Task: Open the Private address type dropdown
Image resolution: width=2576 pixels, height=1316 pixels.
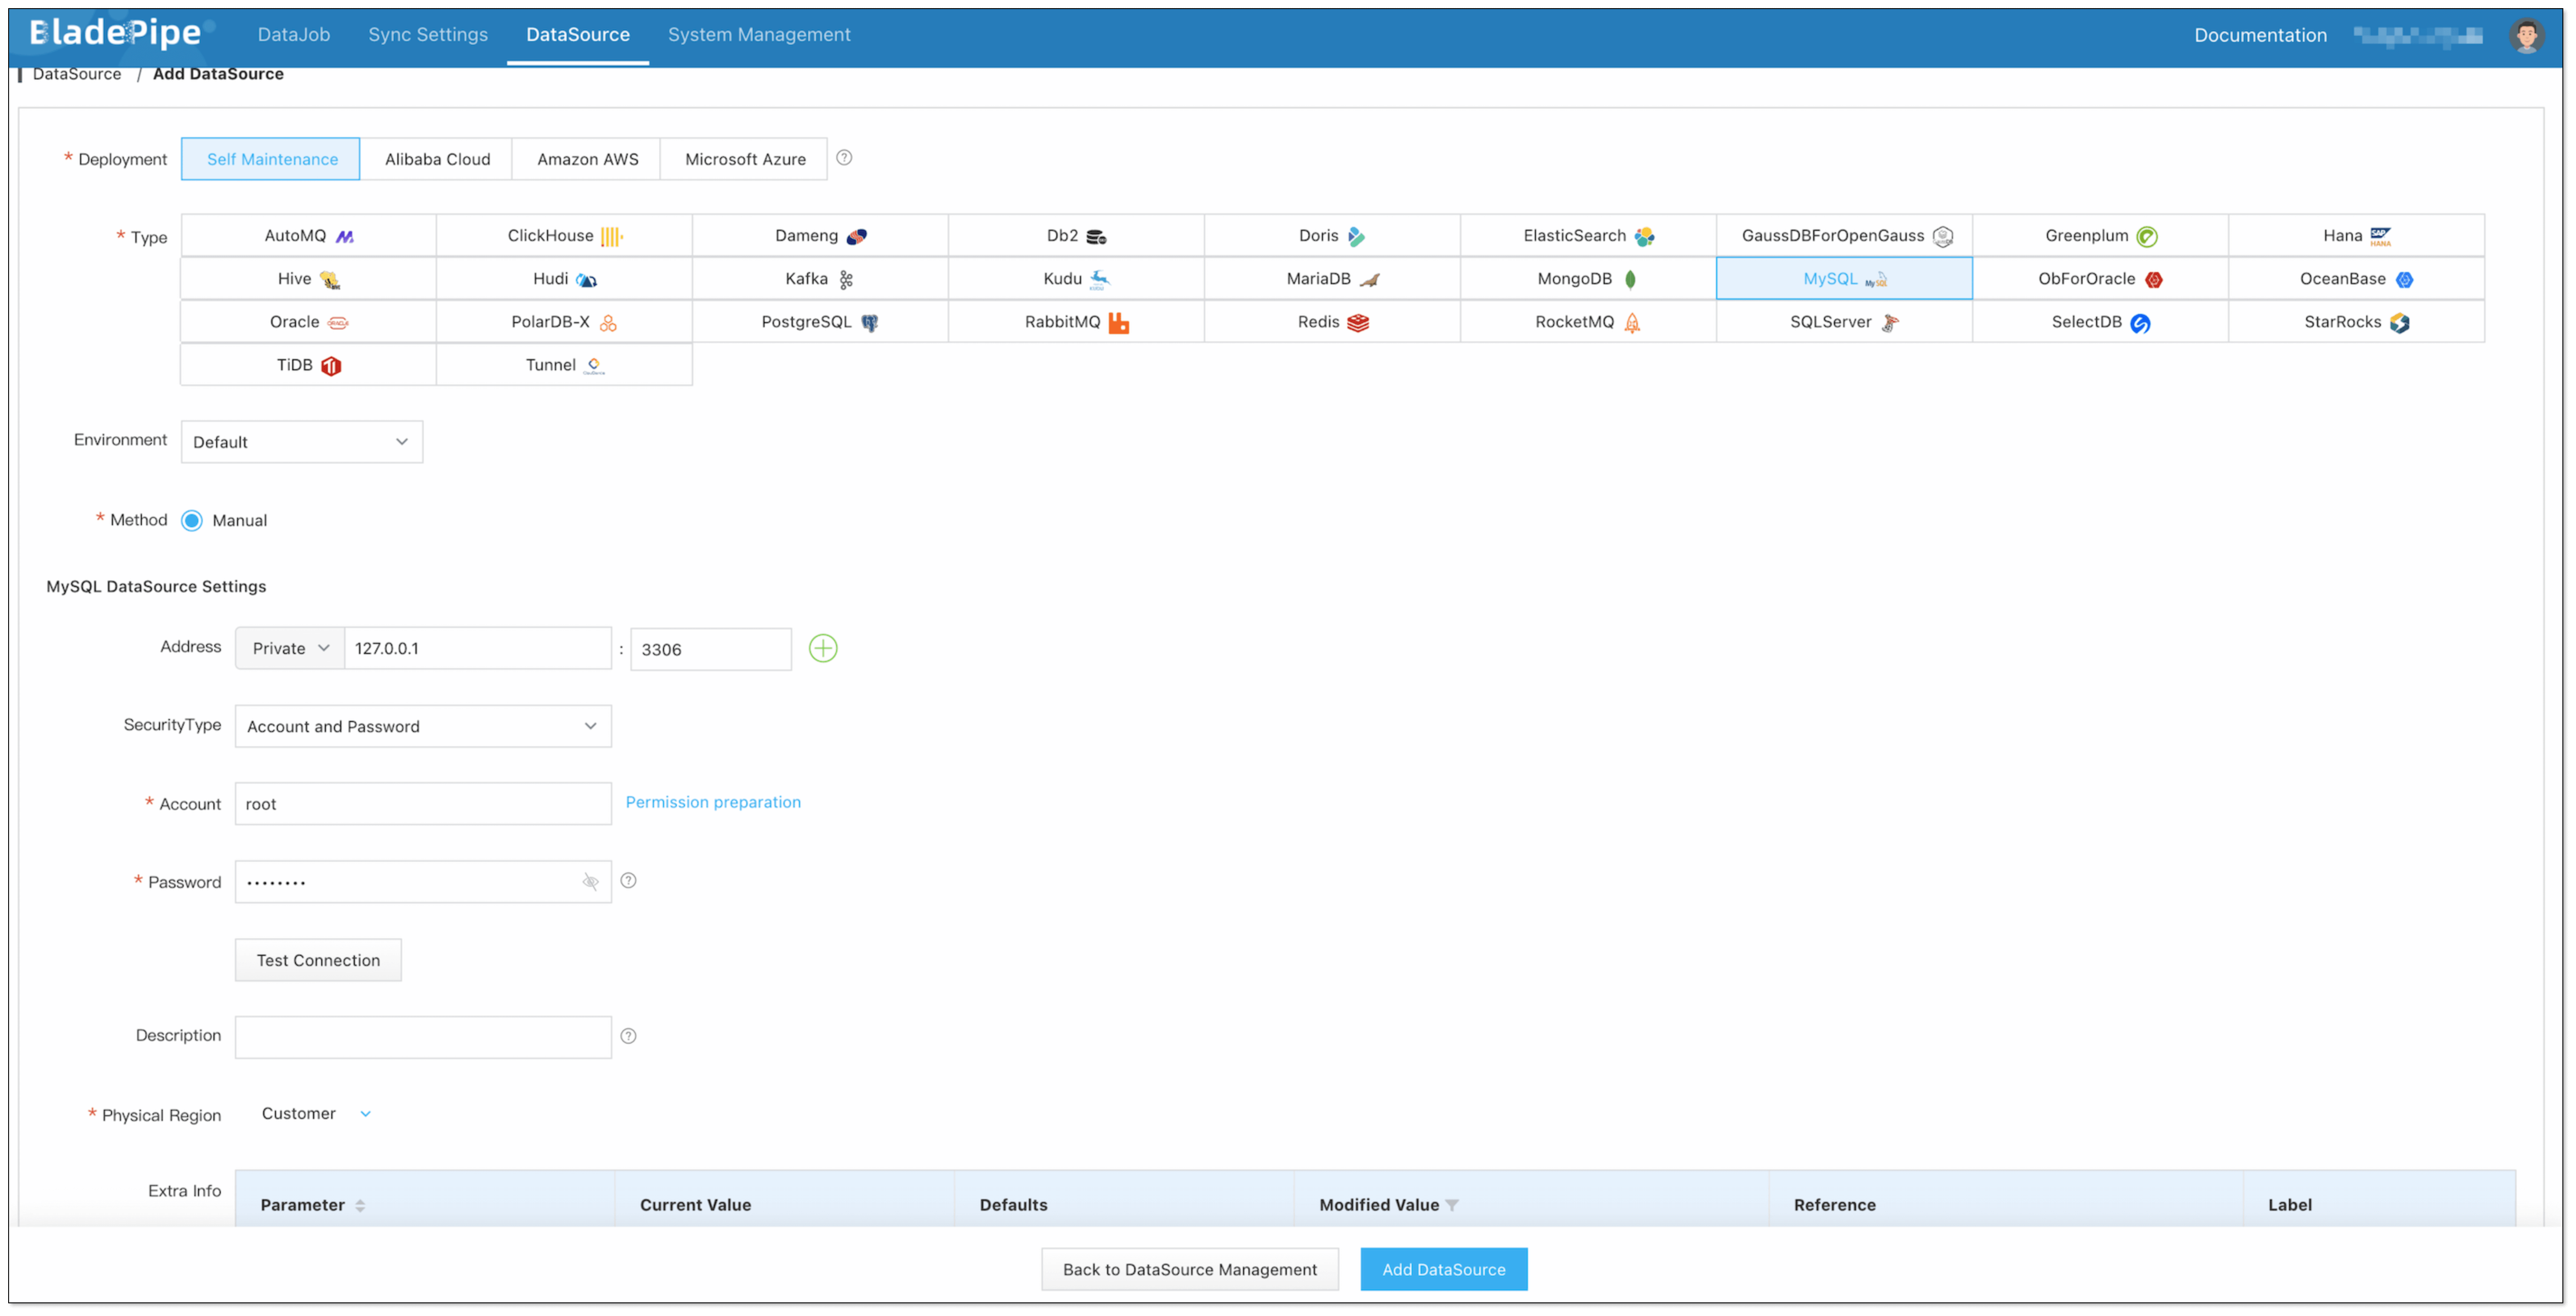Action: [290, 648]
